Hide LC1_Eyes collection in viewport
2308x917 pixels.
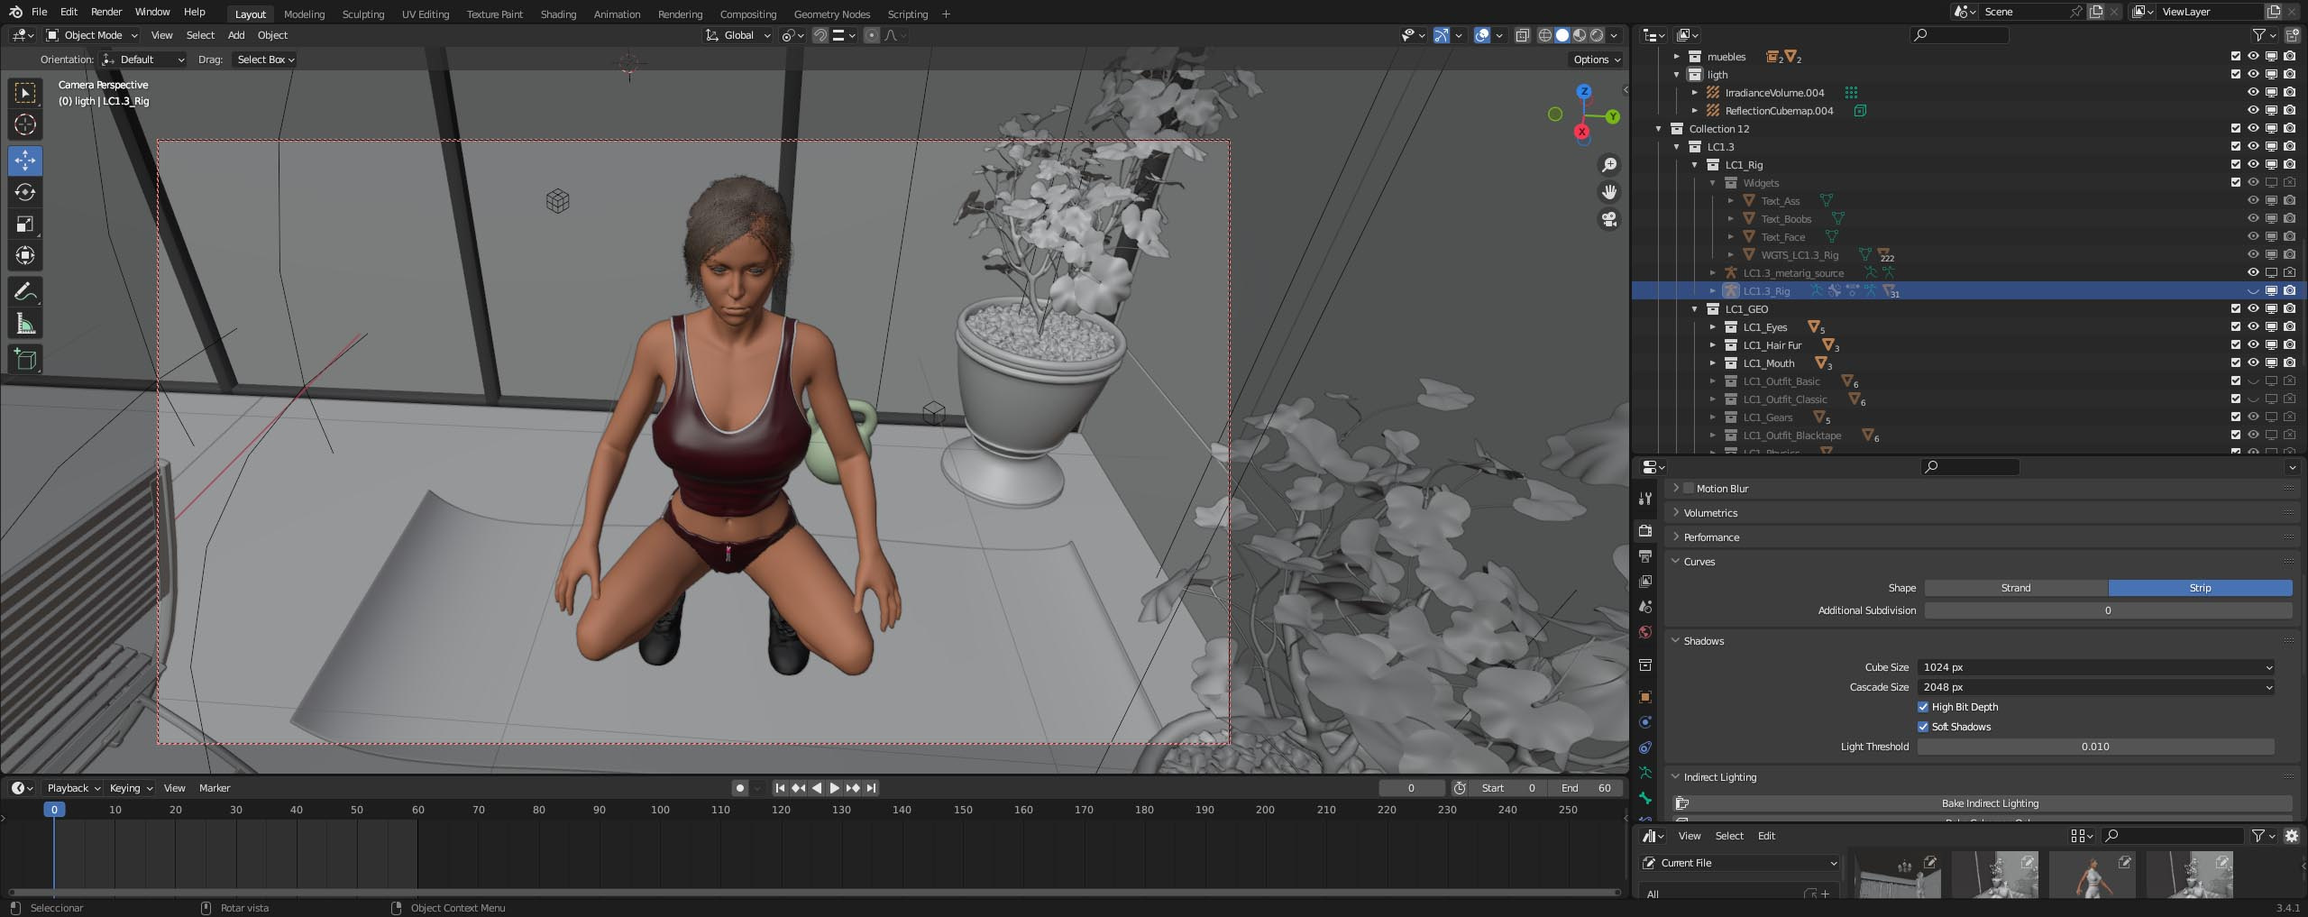pos(2253,326)
